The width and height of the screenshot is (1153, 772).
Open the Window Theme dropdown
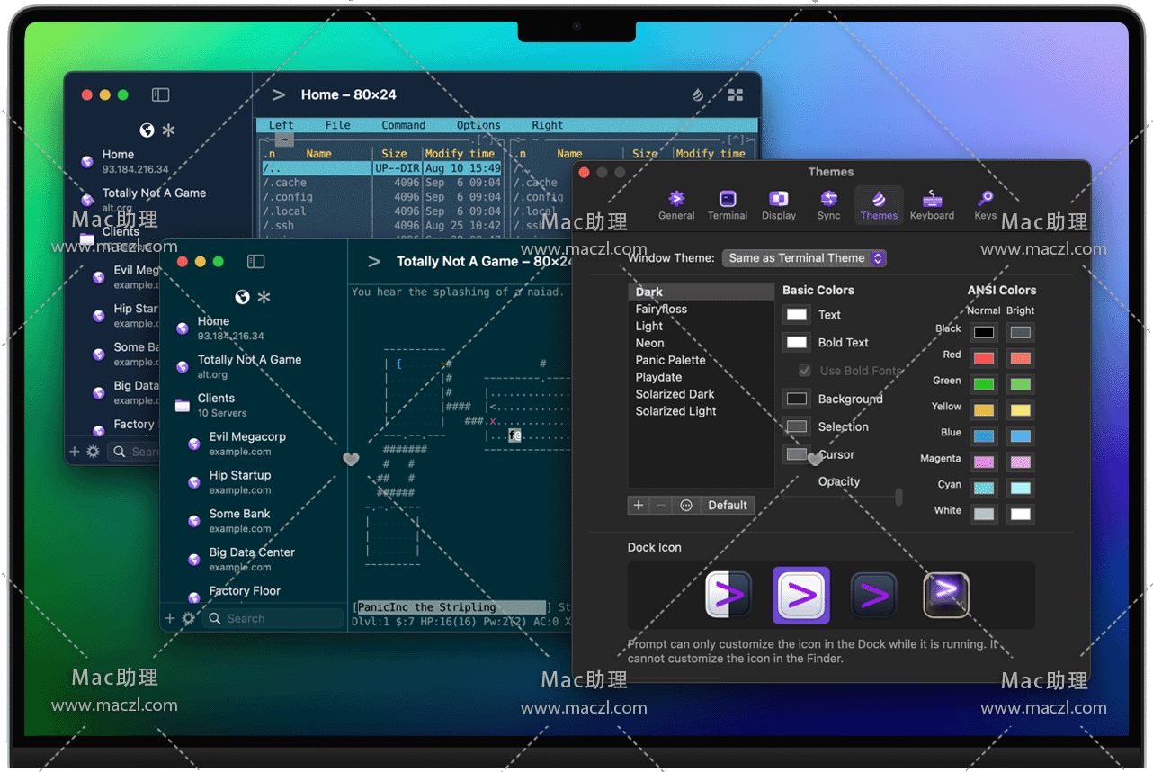coord(804,258)
